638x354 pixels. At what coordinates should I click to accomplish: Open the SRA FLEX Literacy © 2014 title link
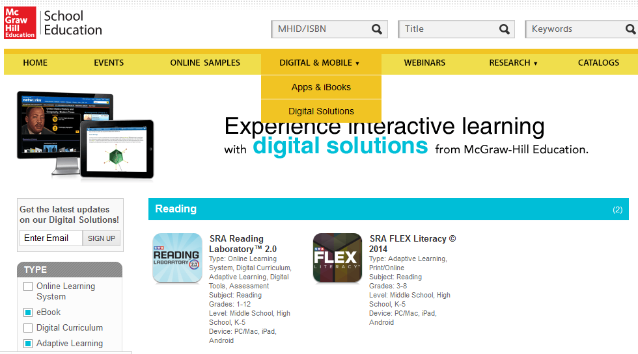tap(413, 244)
